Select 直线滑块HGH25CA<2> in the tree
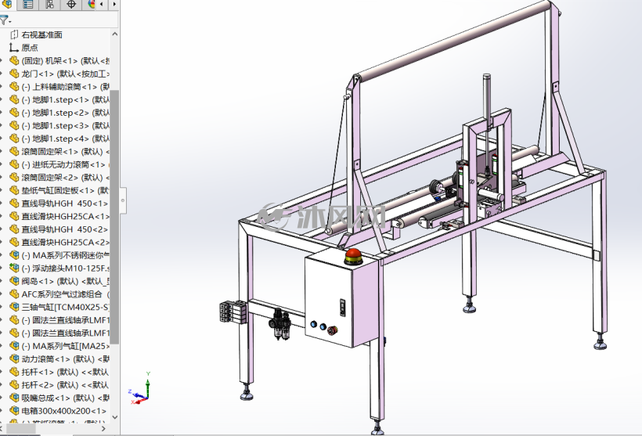 click(x=60, y=243)
